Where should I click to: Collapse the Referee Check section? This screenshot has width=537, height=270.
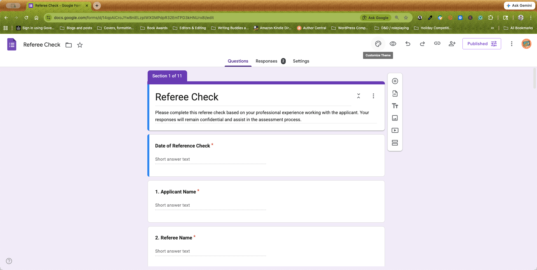coord(359,96)
